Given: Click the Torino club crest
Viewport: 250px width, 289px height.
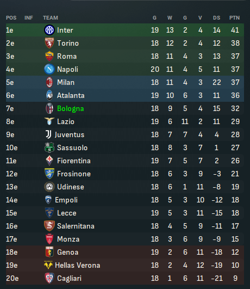Looking at the screenshot, I should pos(49,43).
